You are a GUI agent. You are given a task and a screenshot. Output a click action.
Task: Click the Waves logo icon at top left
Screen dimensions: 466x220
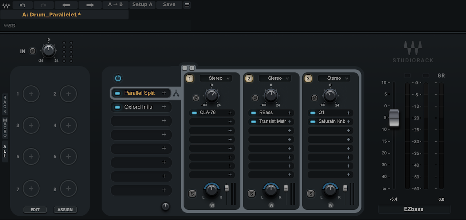[6, 5]
